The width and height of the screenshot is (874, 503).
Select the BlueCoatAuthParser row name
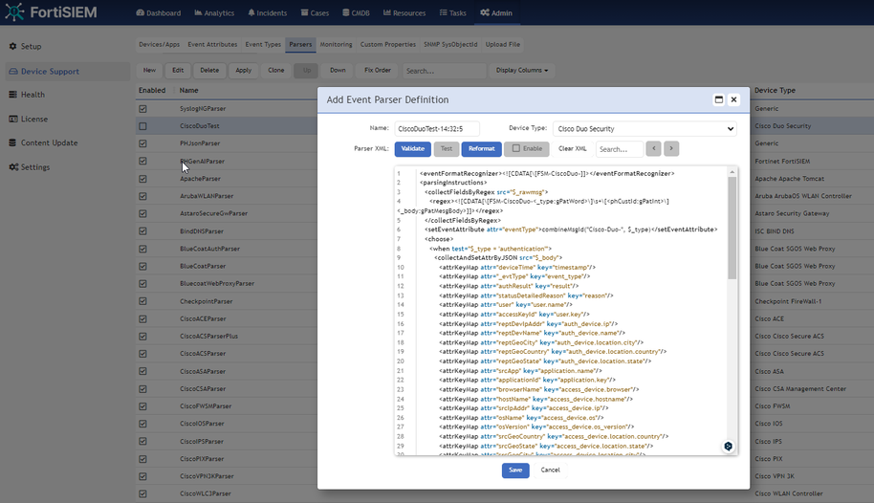click(x=209, y=249)
